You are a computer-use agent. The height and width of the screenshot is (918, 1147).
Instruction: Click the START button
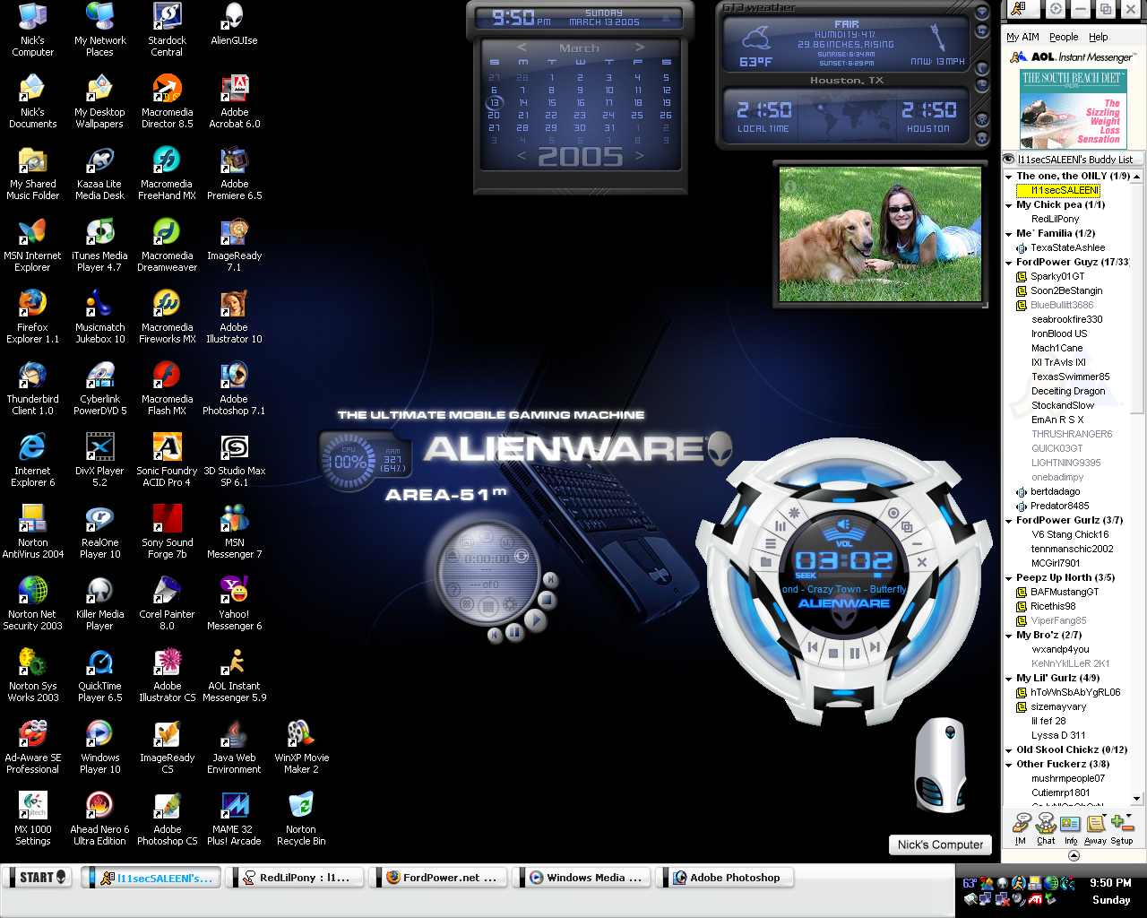(37, 878)
